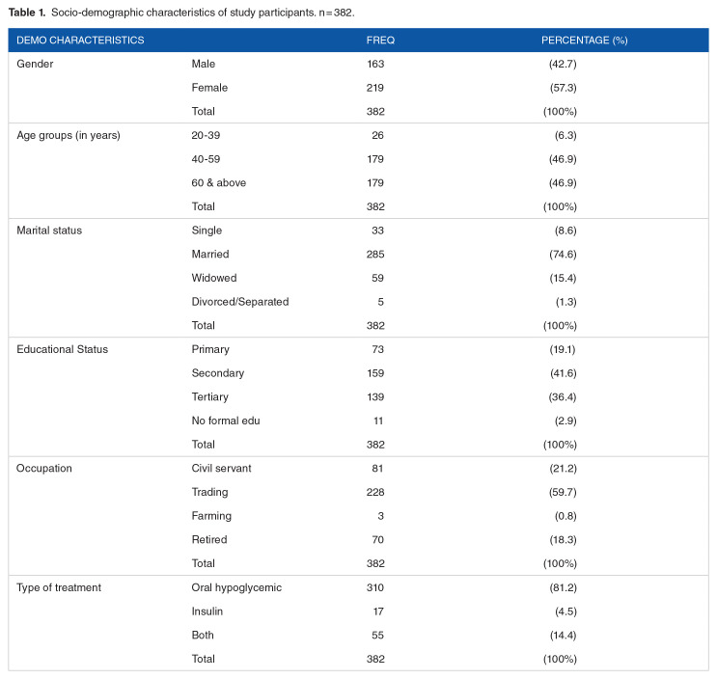Click the FREQ column header
Screen dimensions: 717x679
point(380,41)
